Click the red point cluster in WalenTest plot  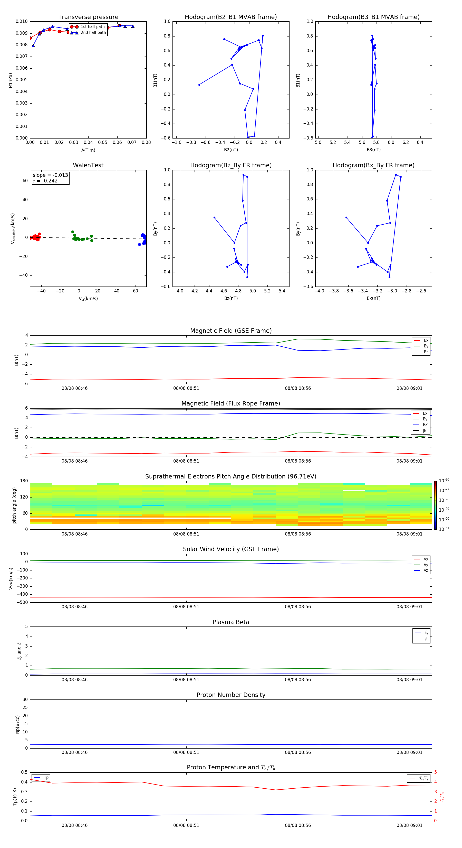[35, 237]
